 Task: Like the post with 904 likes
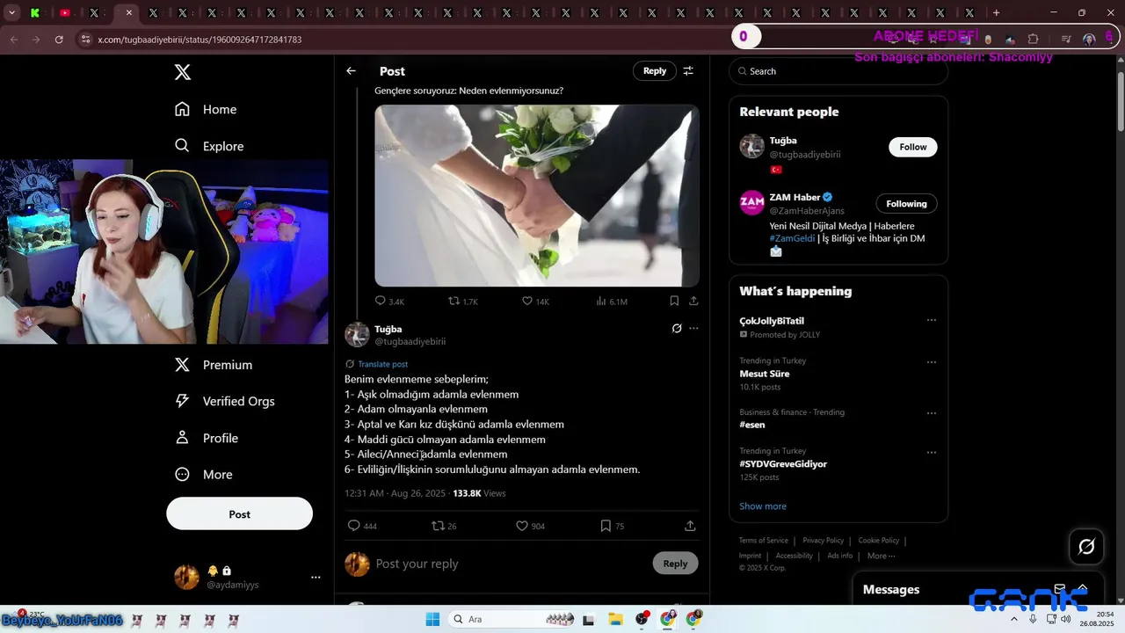(521, 526)
